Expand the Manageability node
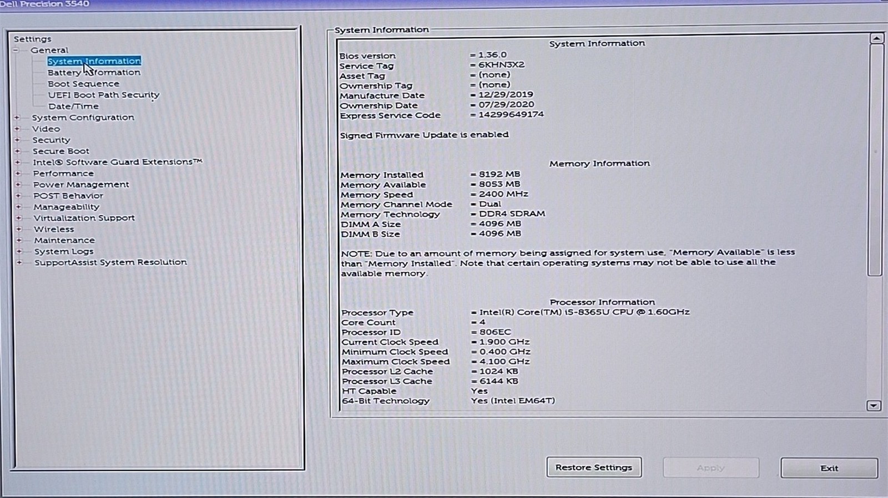888x498 pixels. point(18,207)
